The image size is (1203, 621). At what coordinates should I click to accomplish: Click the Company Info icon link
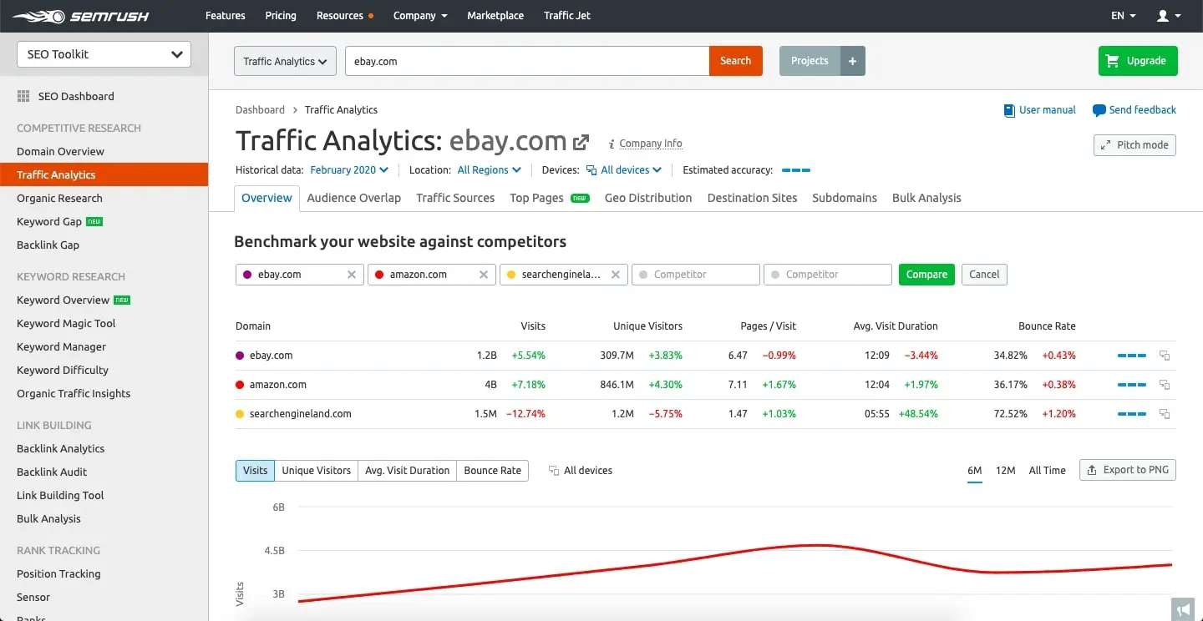(645, 144)
